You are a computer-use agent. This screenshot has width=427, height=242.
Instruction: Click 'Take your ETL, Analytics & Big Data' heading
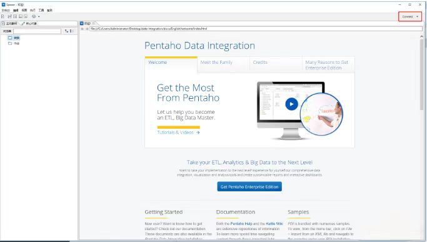tap(249, 163)
